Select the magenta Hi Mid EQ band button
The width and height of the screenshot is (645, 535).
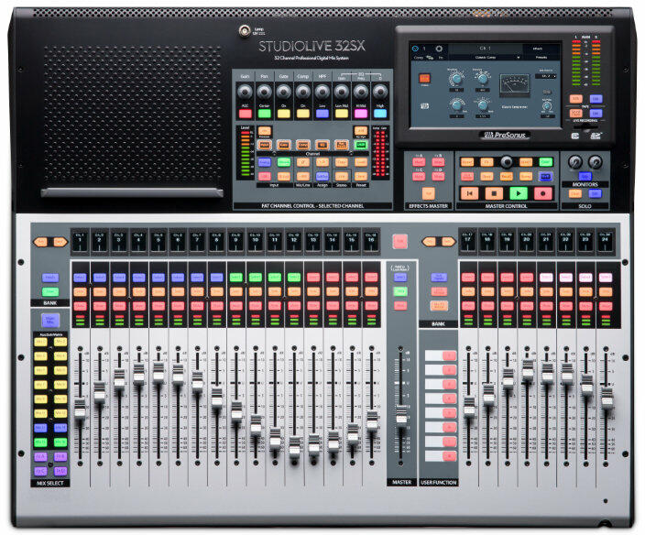pos(361,114)
